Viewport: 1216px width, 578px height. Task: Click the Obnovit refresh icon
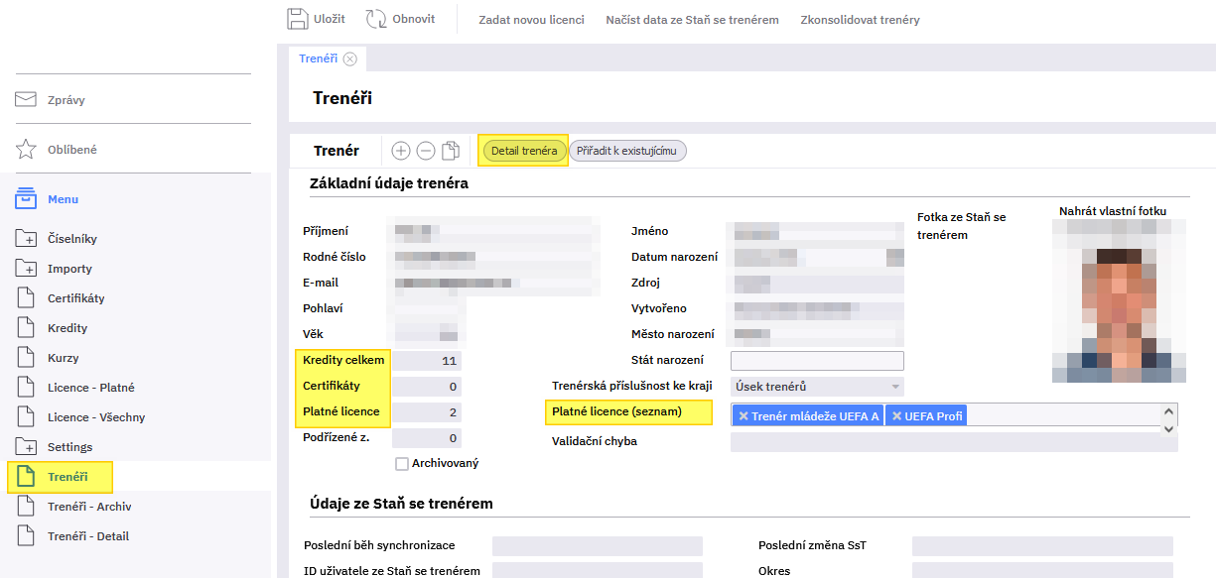pos(376,19)
